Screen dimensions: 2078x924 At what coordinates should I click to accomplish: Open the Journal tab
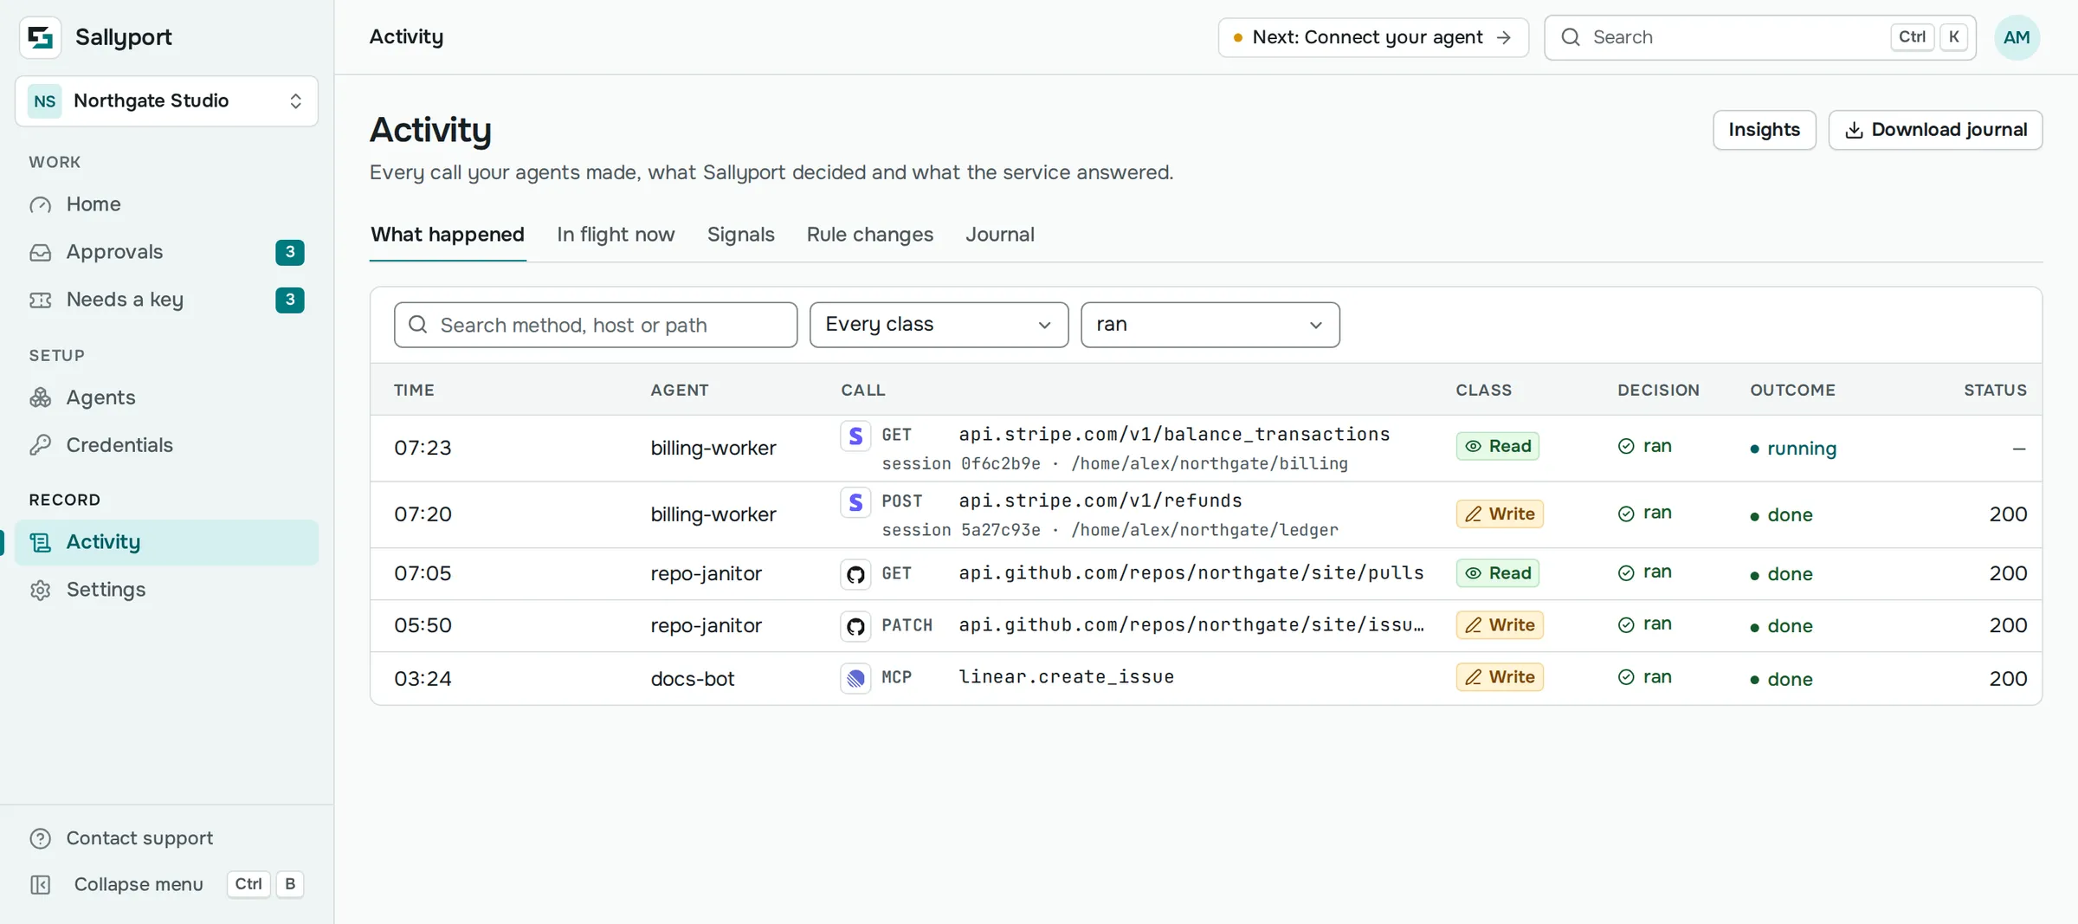pos(999,235)
